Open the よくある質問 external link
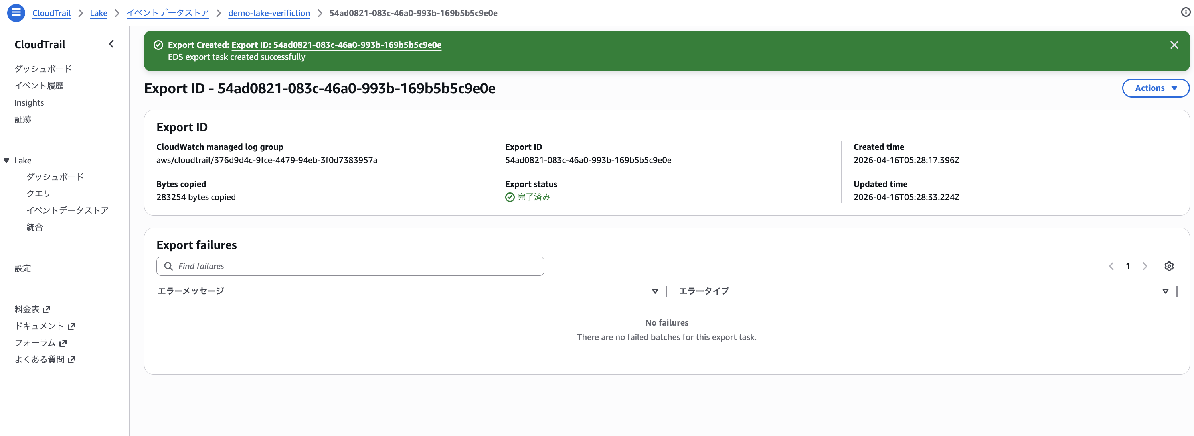The image size is (1194, 436). (45, 359)
